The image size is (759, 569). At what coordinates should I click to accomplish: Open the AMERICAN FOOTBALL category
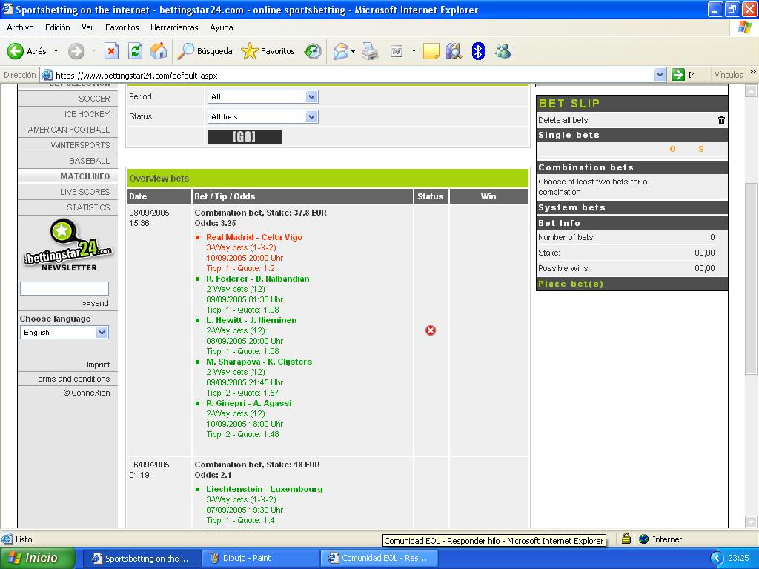pyautogui.click(x=69, y=130)
